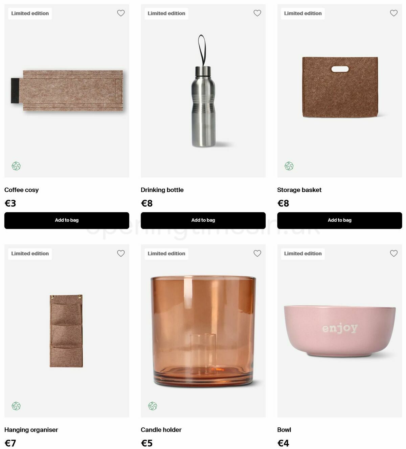Click heart icon on Candle holder card
The height and width of the screenshot is (449, 406).
[257, 253]
